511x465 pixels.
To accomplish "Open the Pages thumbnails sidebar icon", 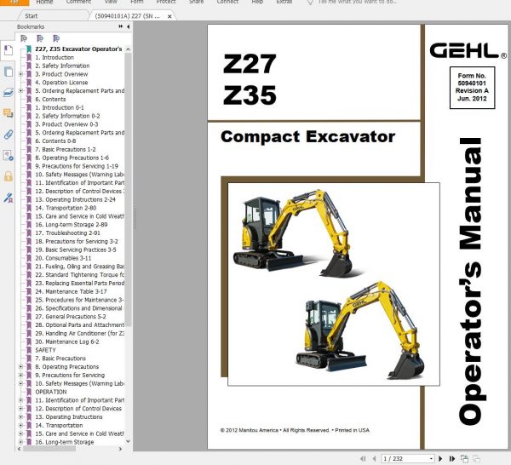I will click(x=9, y=72).
